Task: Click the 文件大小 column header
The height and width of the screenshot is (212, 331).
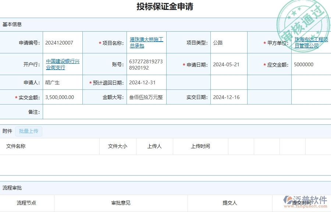Action: (x=118, y=146)
